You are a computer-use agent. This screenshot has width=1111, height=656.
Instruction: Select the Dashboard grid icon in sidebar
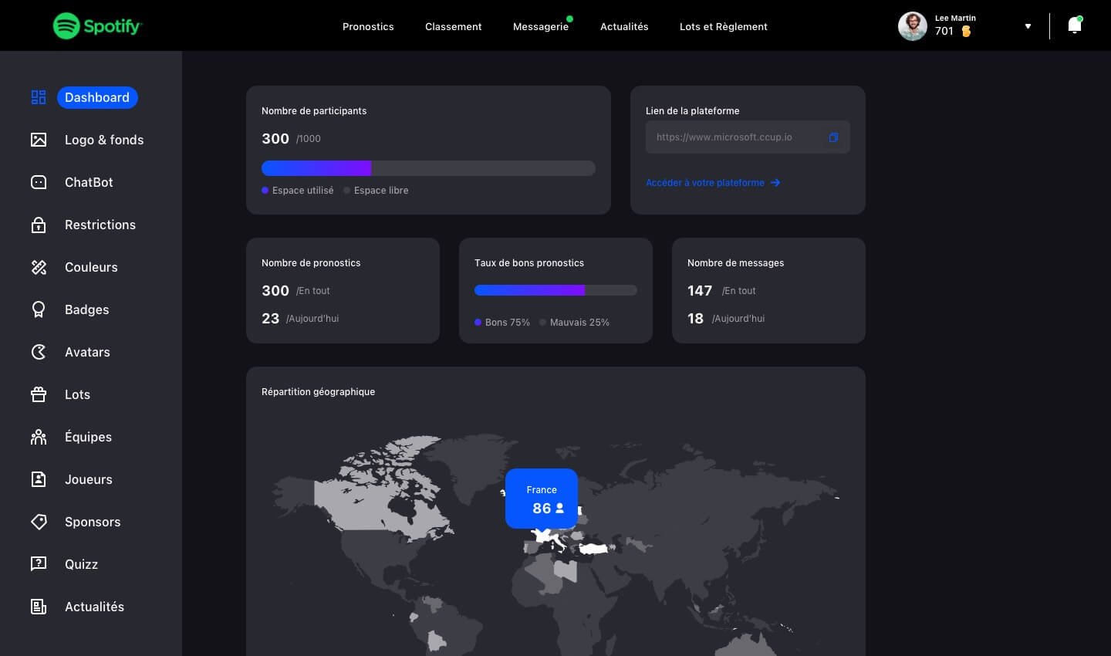click(x=39, y=97)
